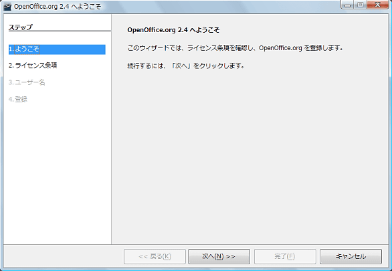The height and width of the screenshot is (271, 392).
Task: Minimize the welcome wizard window
Action: (348, 5)
